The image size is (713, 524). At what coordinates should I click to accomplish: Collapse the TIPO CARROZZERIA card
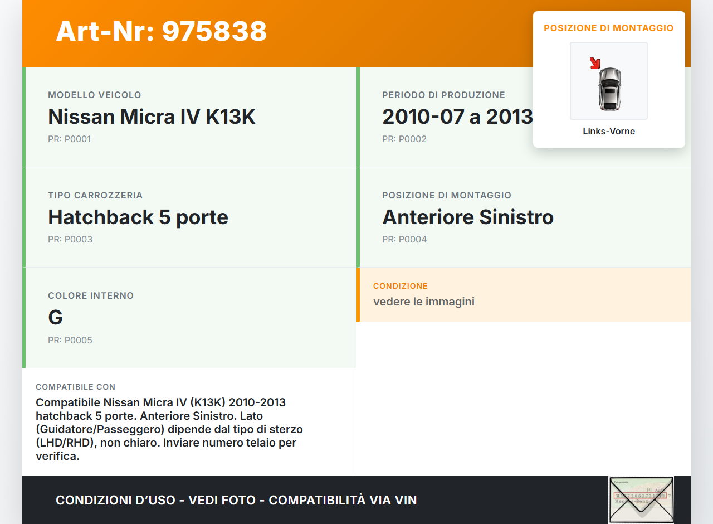click(189, 217)
